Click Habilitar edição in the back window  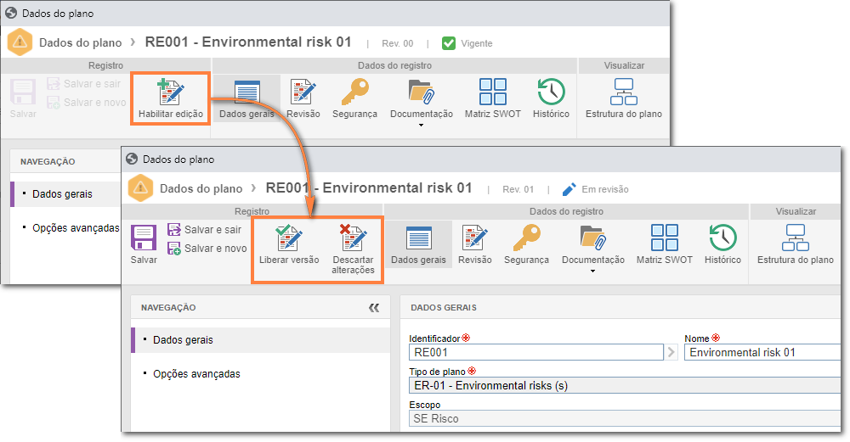pos(170,99)
